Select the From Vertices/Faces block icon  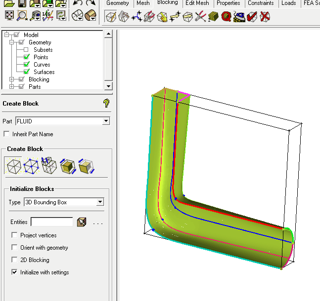tap(32, 166)
